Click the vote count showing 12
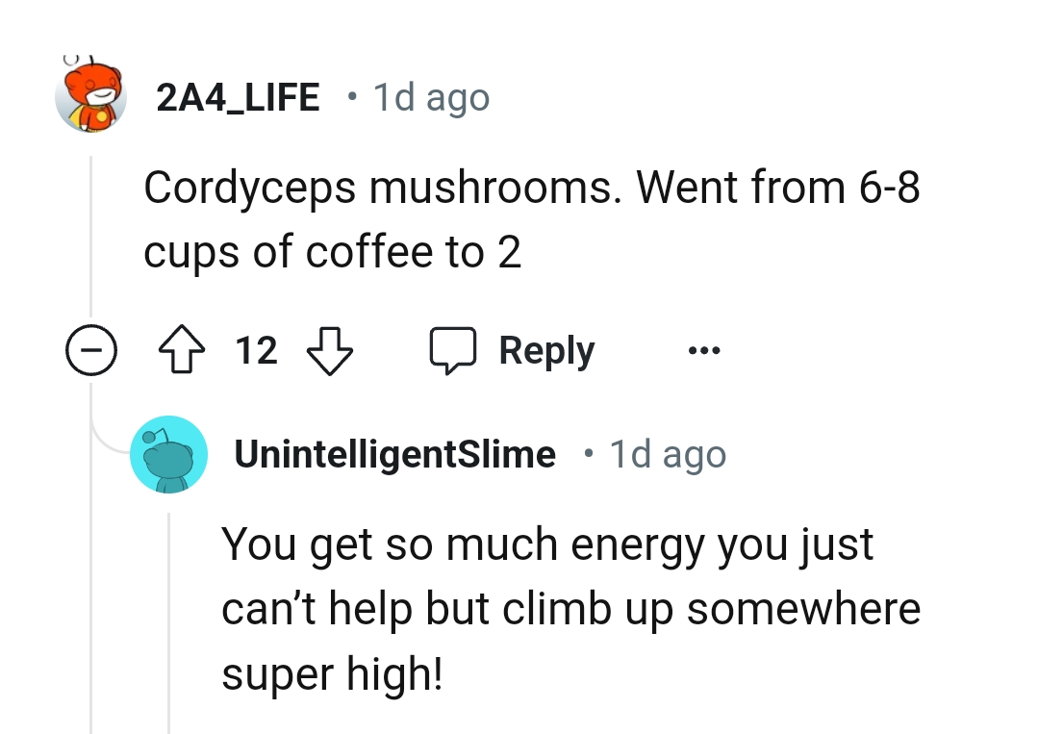 (255, 350)
